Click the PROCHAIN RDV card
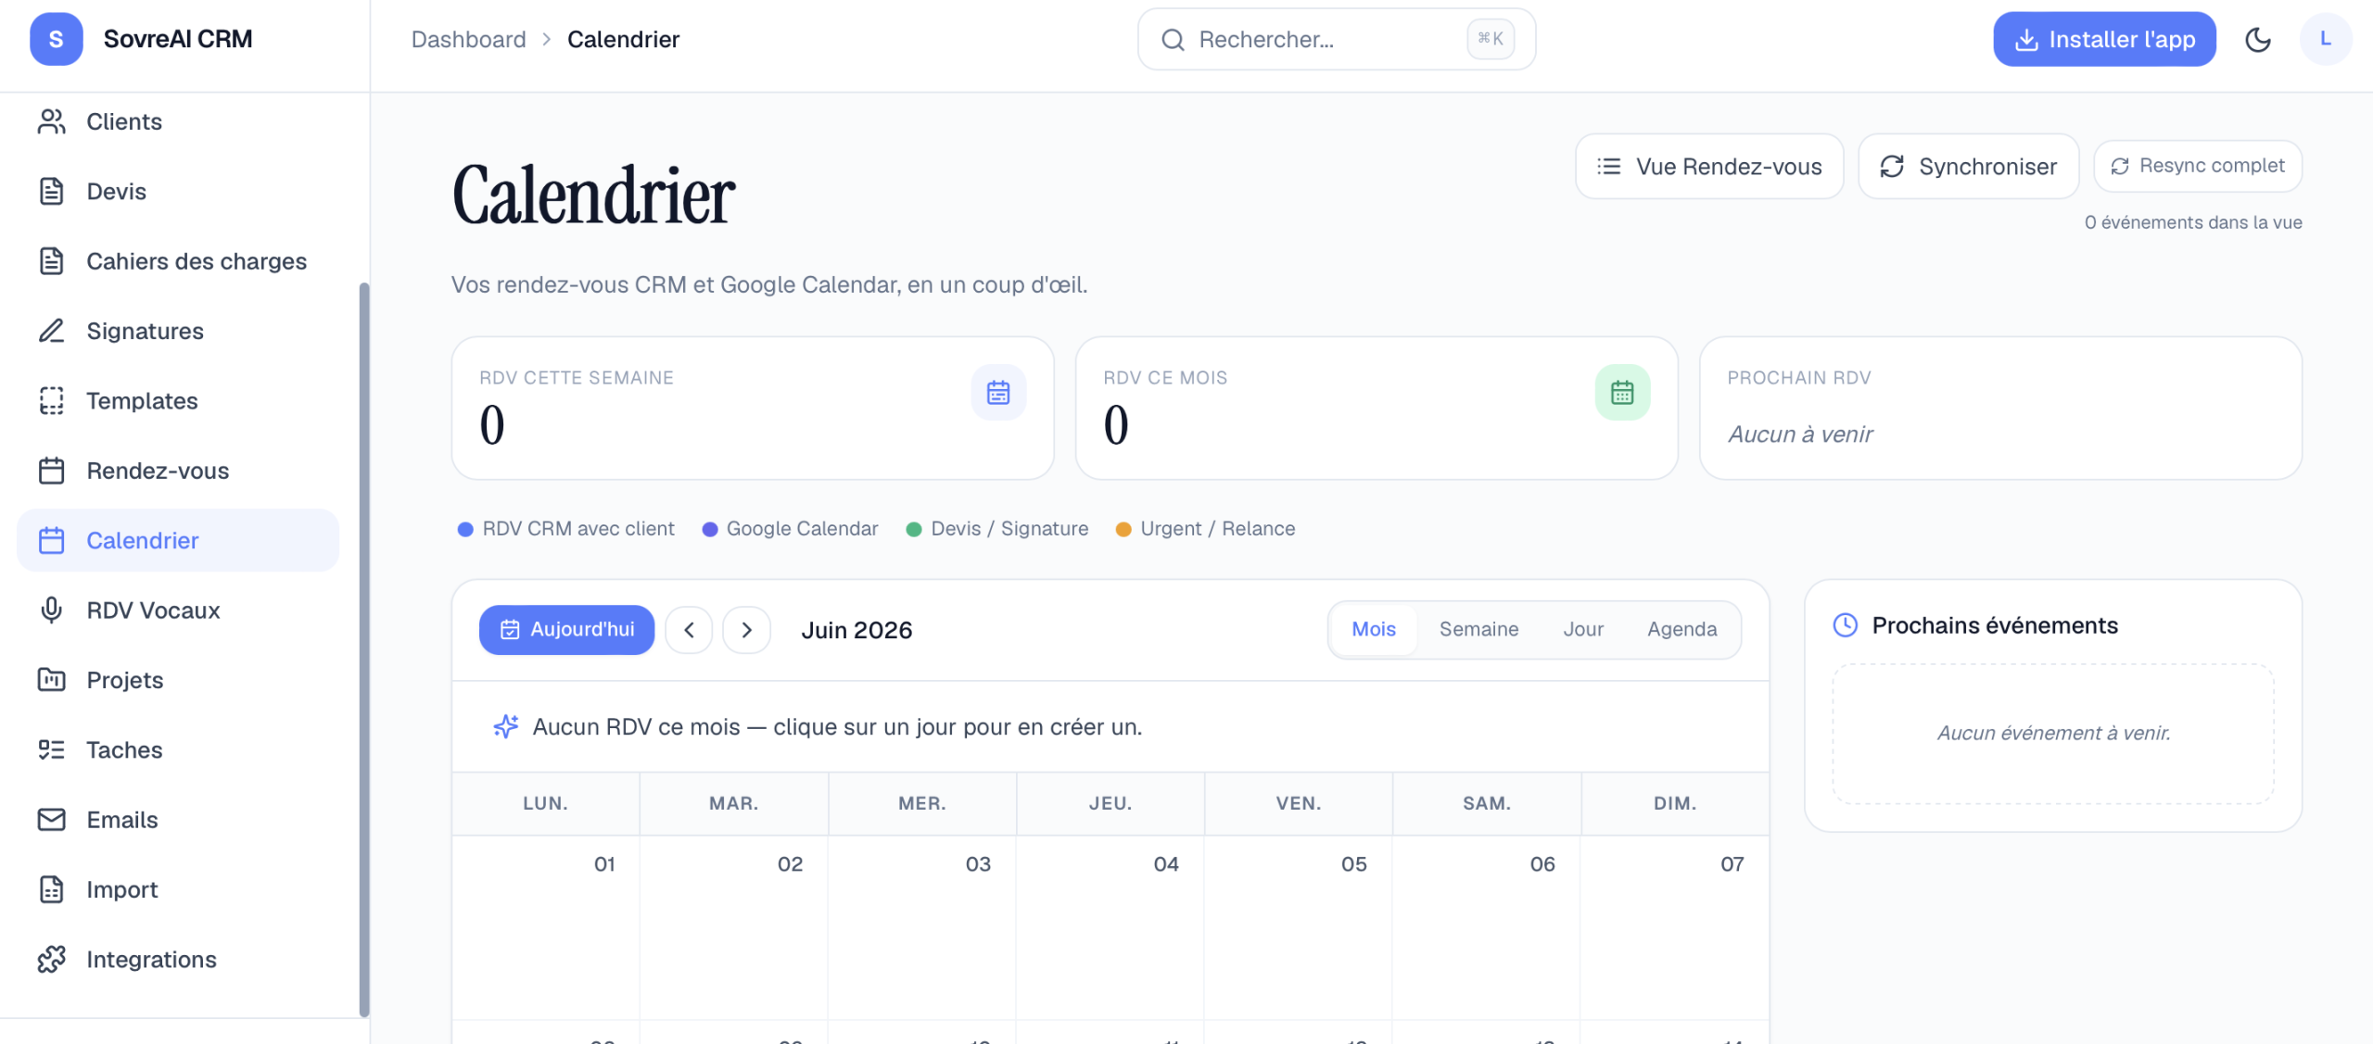Image resolution: width=2373 pixels, height=1044 pixels. click(2000, 409)
